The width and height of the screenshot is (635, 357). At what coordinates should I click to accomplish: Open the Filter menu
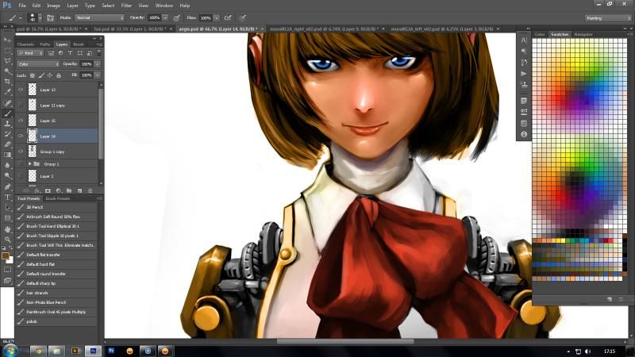click(x=126, y=6)
